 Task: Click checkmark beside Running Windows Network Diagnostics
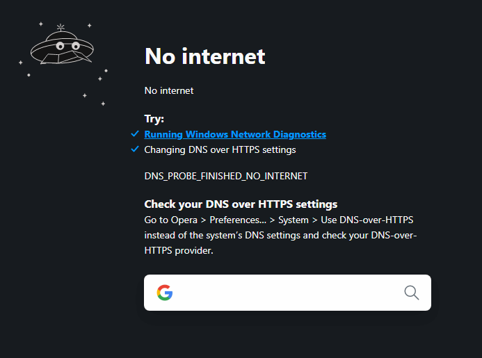(134, 134)
